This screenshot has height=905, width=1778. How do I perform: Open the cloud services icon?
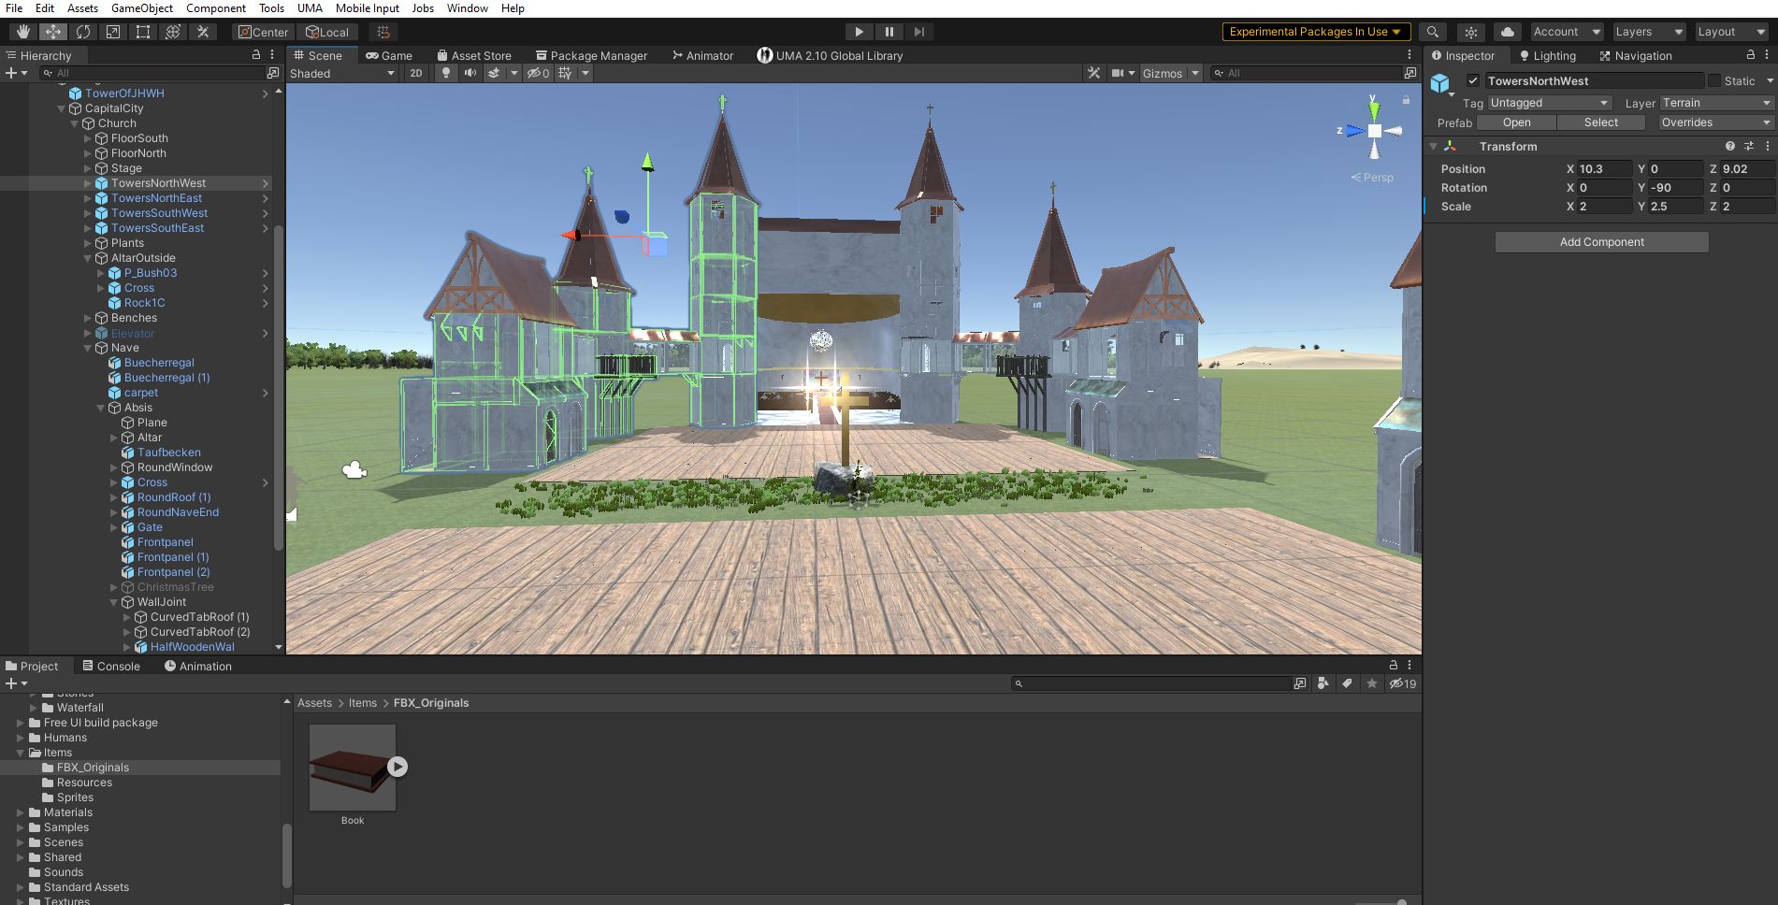click(x=1507, y=32)
